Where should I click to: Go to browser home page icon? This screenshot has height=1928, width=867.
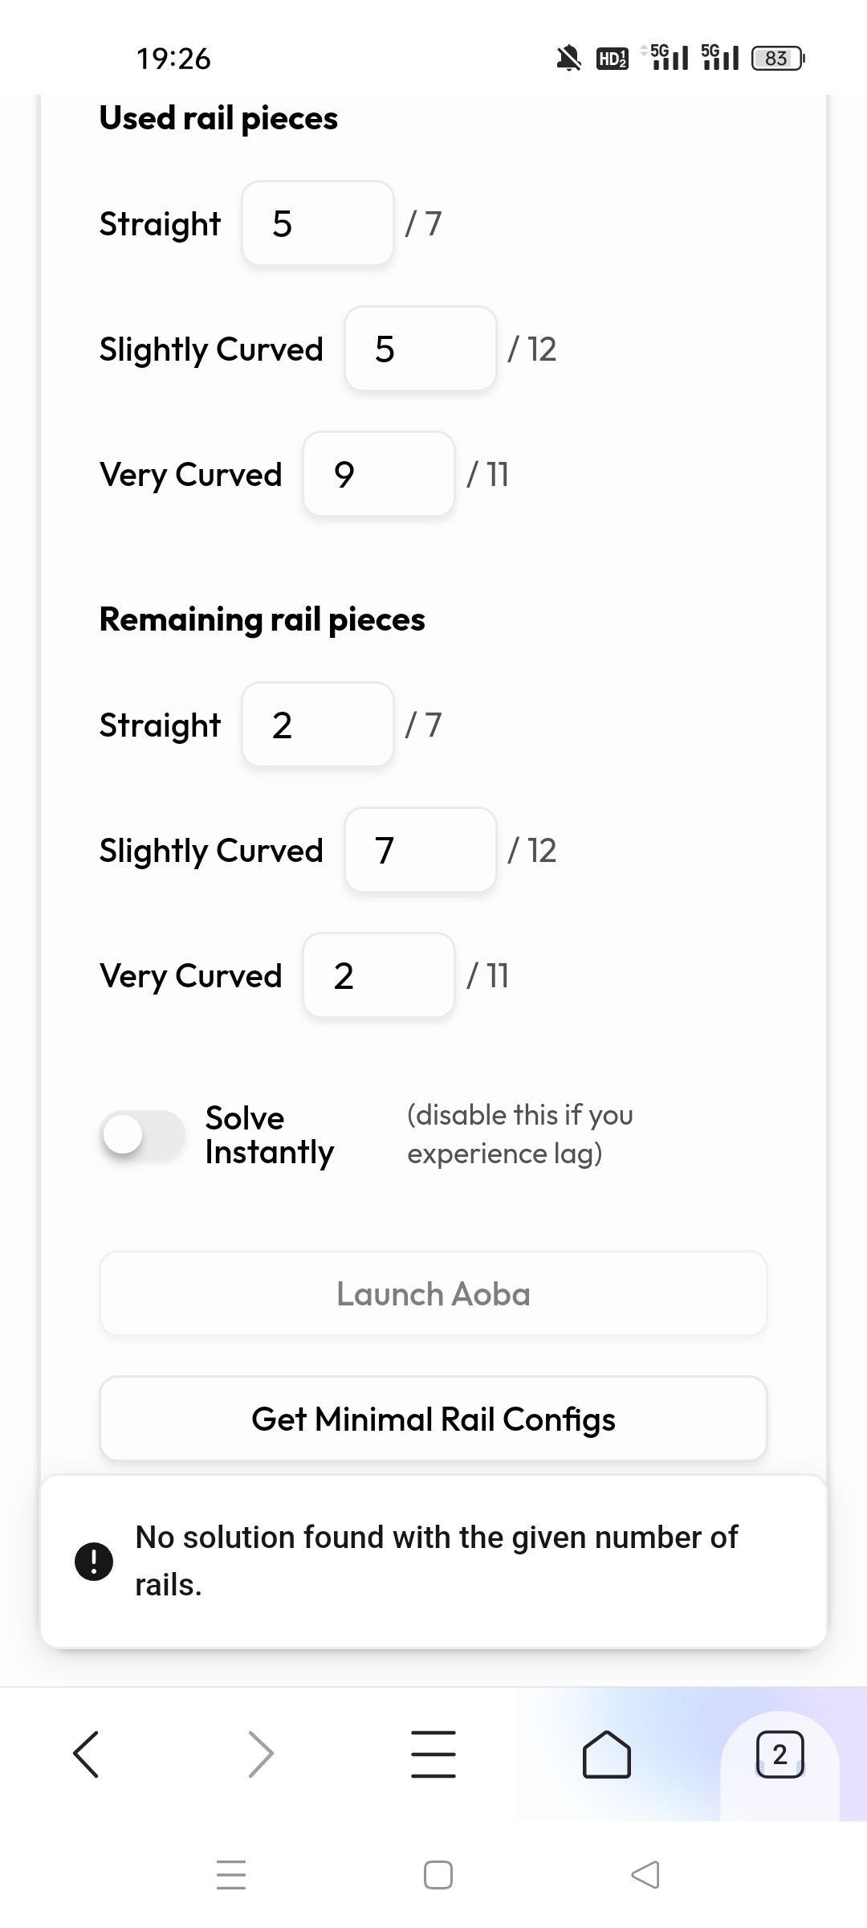tap(606, 1754)
